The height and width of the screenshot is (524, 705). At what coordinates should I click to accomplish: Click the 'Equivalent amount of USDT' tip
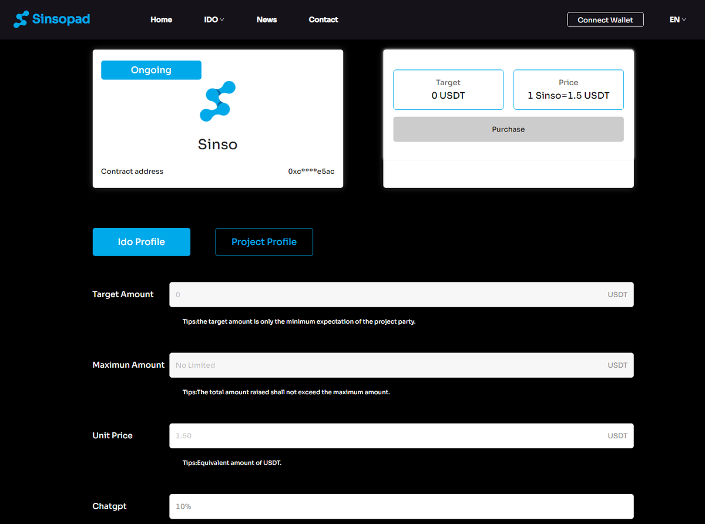[232, 462]
